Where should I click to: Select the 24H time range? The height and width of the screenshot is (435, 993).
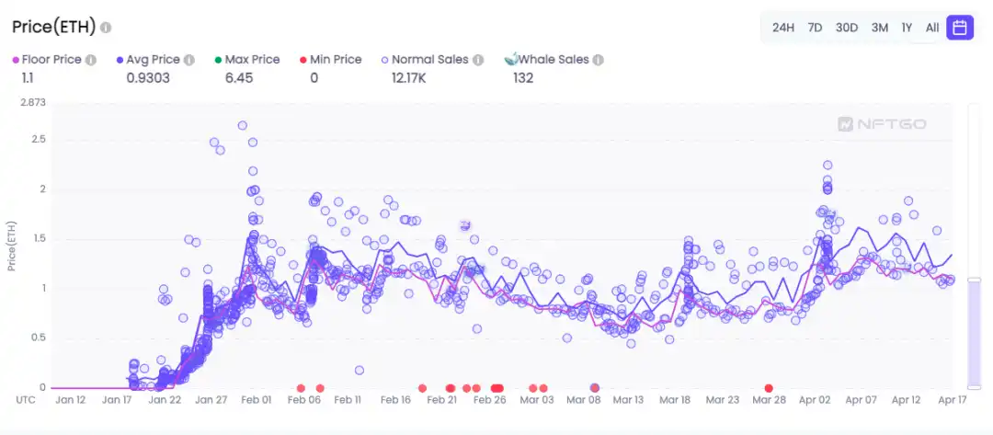[782, 28]
